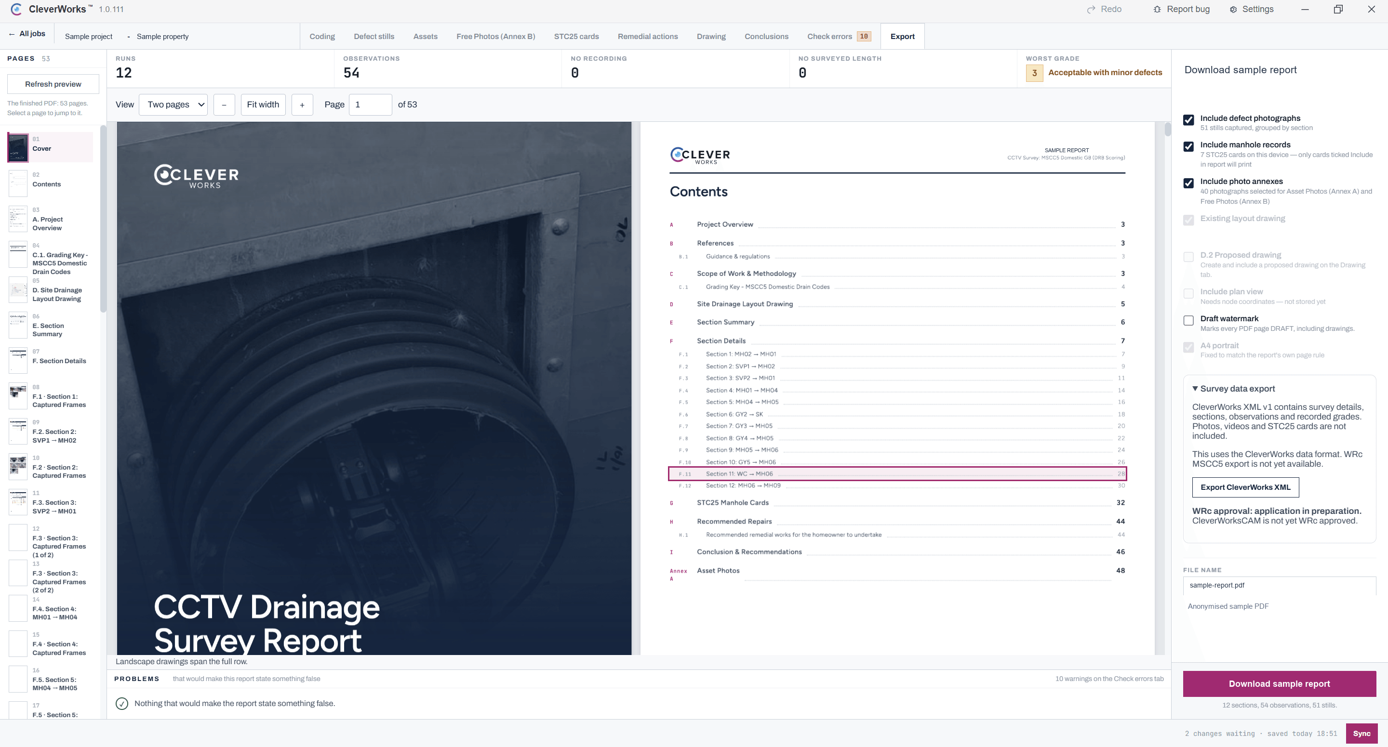Uncheck Include defect photographs
1388x747 pixels.
tap(1188, 119)
